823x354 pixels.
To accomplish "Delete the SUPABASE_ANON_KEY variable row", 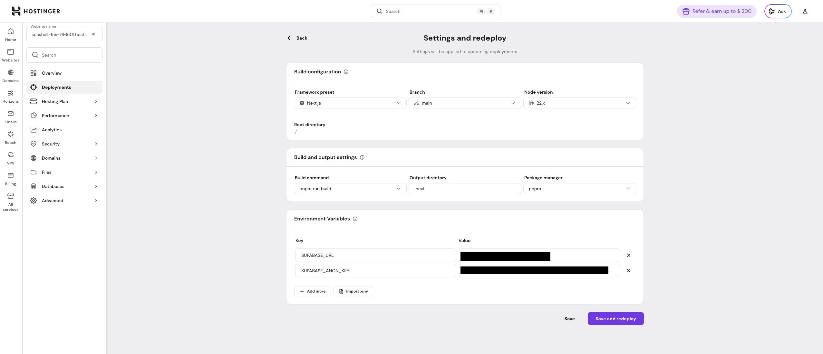I will point(628,271).
